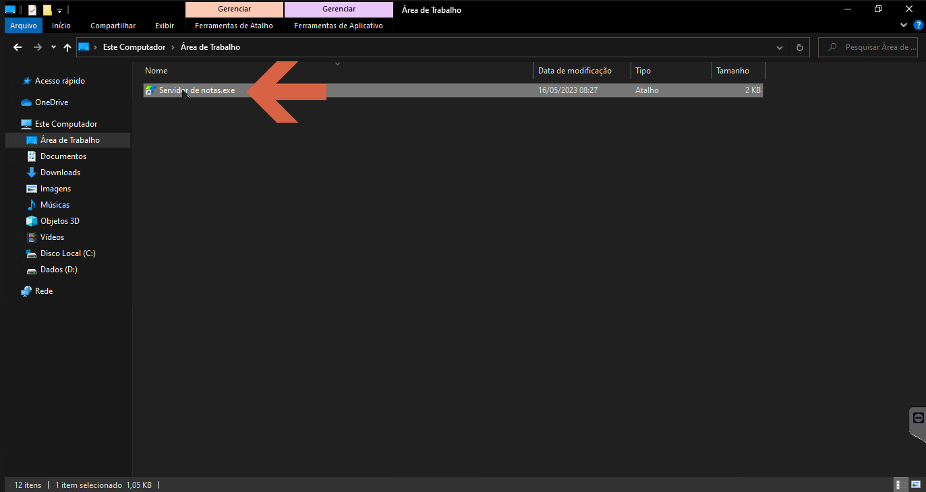Click the Downloads blue arrow icon
This screenshot has width=926, height=492.
pyautogui.click(x=31, y=173)
